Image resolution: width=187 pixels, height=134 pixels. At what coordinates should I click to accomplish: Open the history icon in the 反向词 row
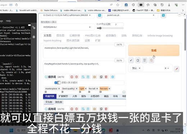pos(101,109)
